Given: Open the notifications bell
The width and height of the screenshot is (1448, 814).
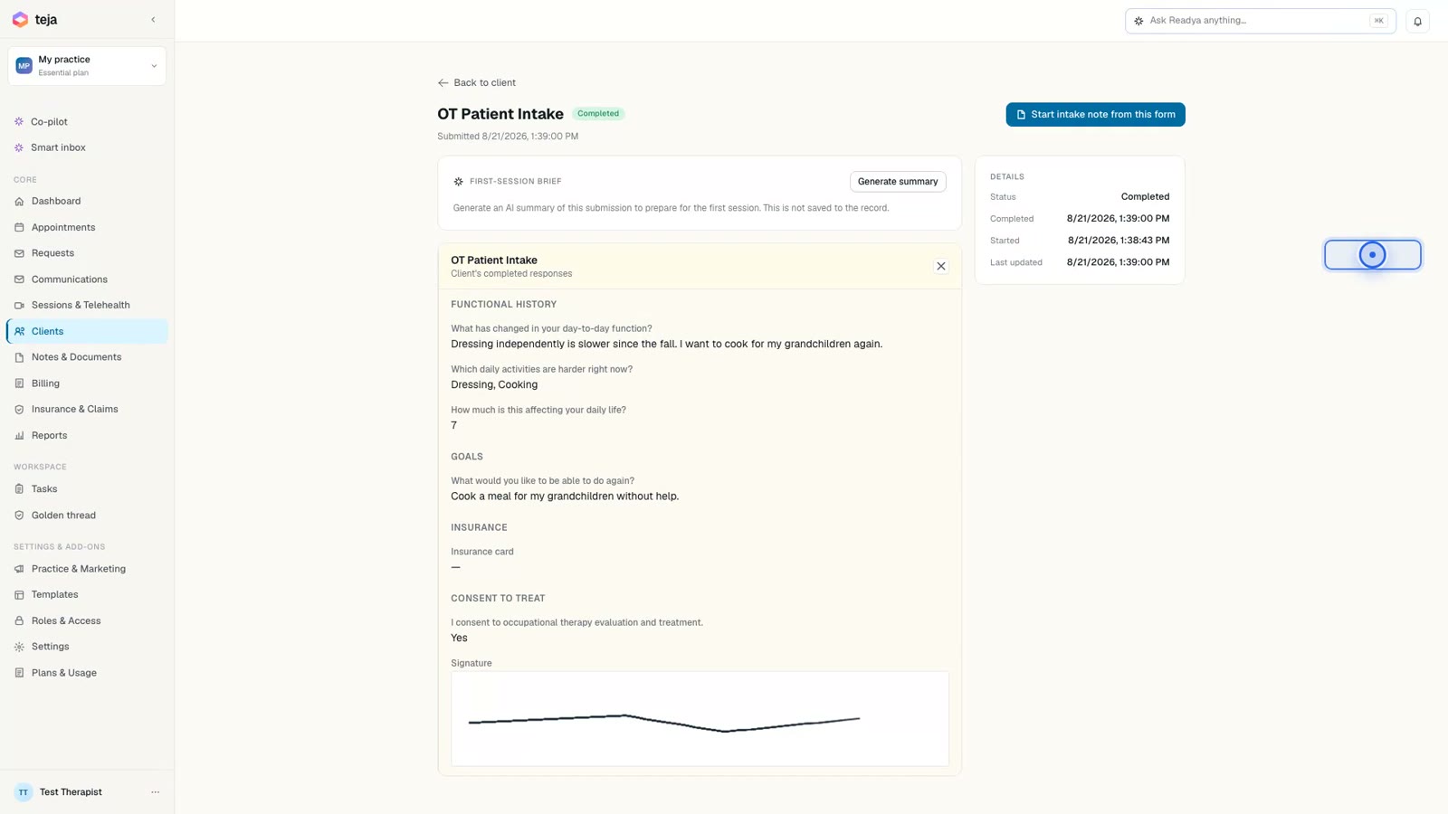Looking at the screenshot, I should pos(1417,21).
